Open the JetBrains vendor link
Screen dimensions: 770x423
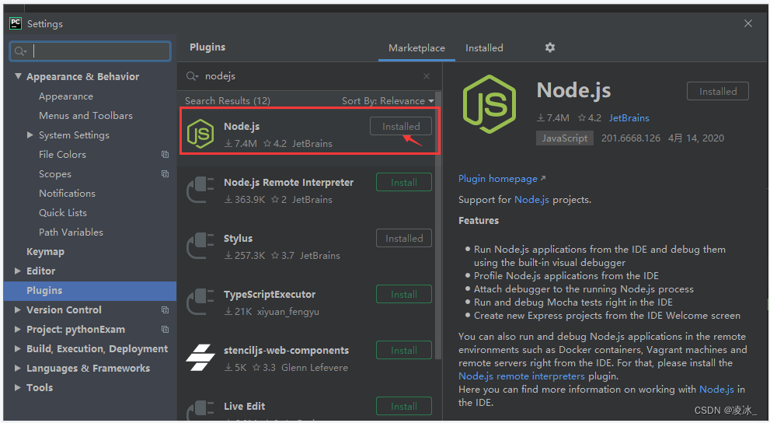click(x=629, y=118)
